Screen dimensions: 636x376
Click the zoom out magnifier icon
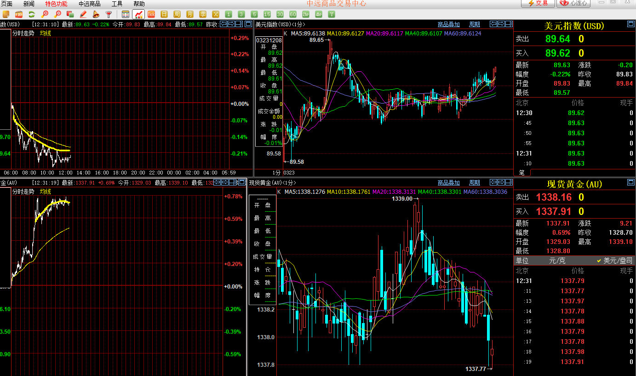57,14
